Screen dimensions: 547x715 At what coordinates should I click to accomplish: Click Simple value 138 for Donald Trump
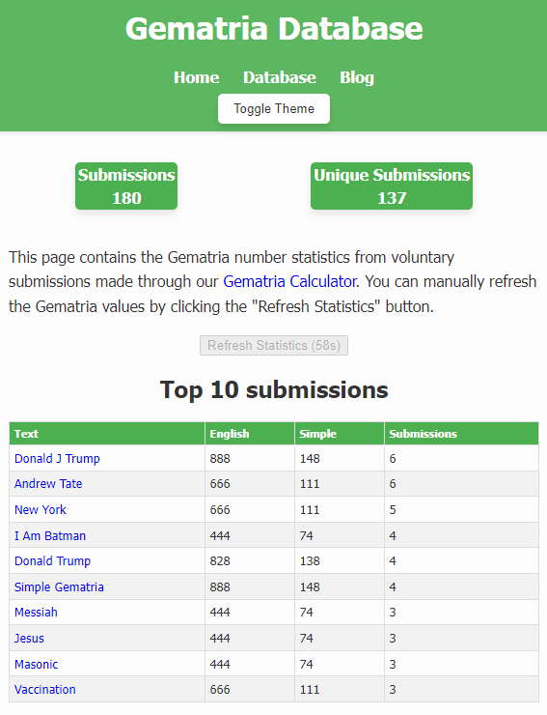[x=310, y=560]
